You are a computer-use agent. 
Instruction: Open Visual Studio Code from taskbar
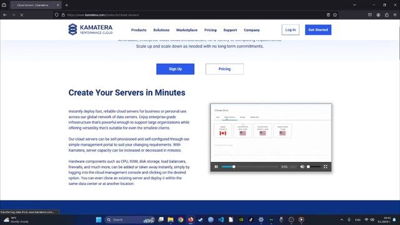tap(221, 219)
